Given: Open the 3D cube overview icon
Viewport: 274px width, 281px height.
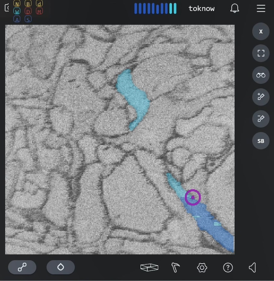Looking at the screenshot, I should click(149, 267).
